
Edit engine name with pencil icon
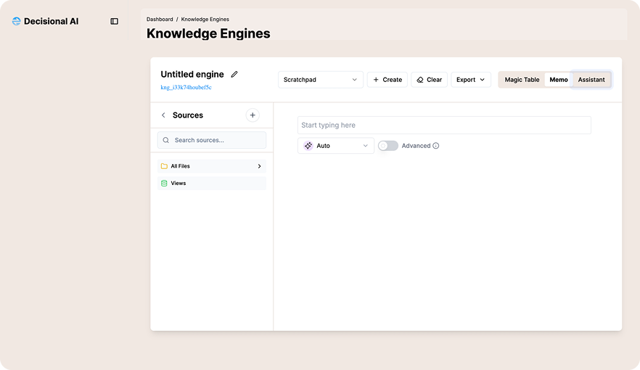234,75
